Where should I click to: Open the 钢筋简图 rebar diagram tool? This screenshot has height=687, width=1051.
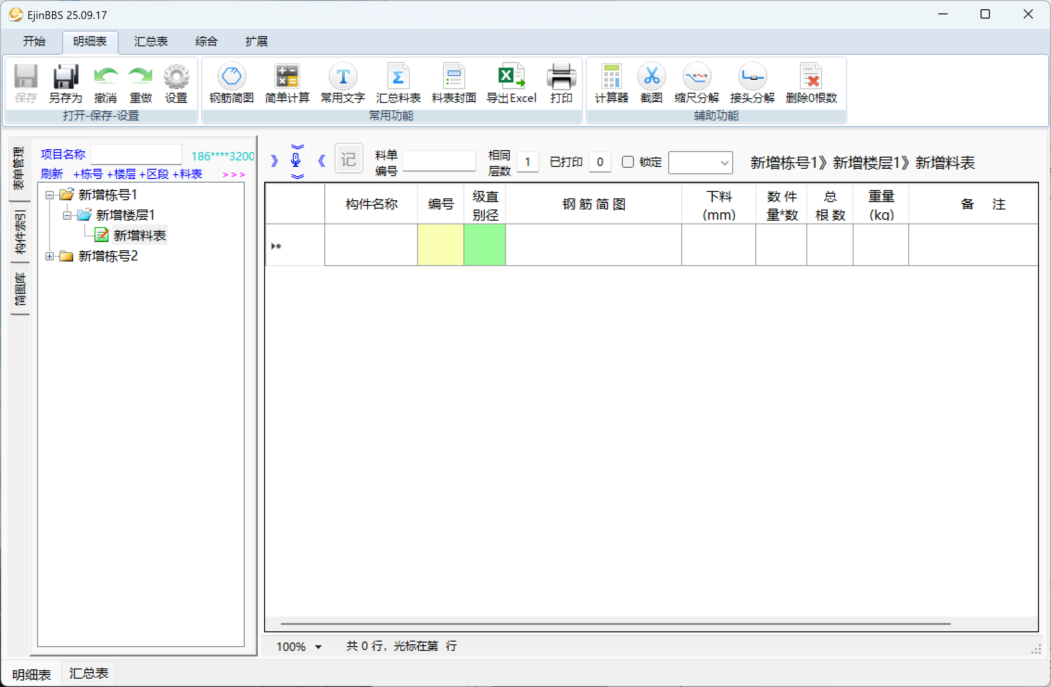(x=231, y=77)
